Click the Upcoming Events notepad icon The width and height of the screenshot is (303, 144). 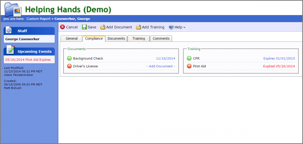point(11,50)
